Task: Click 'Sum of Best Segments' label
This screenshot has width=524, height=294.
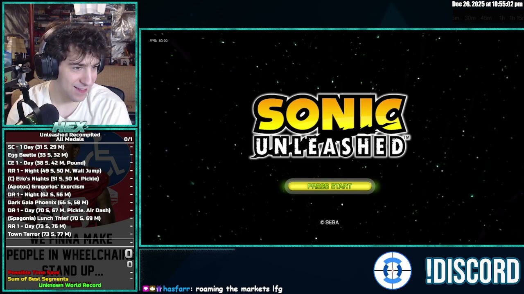Action: (x=38, y=279)
